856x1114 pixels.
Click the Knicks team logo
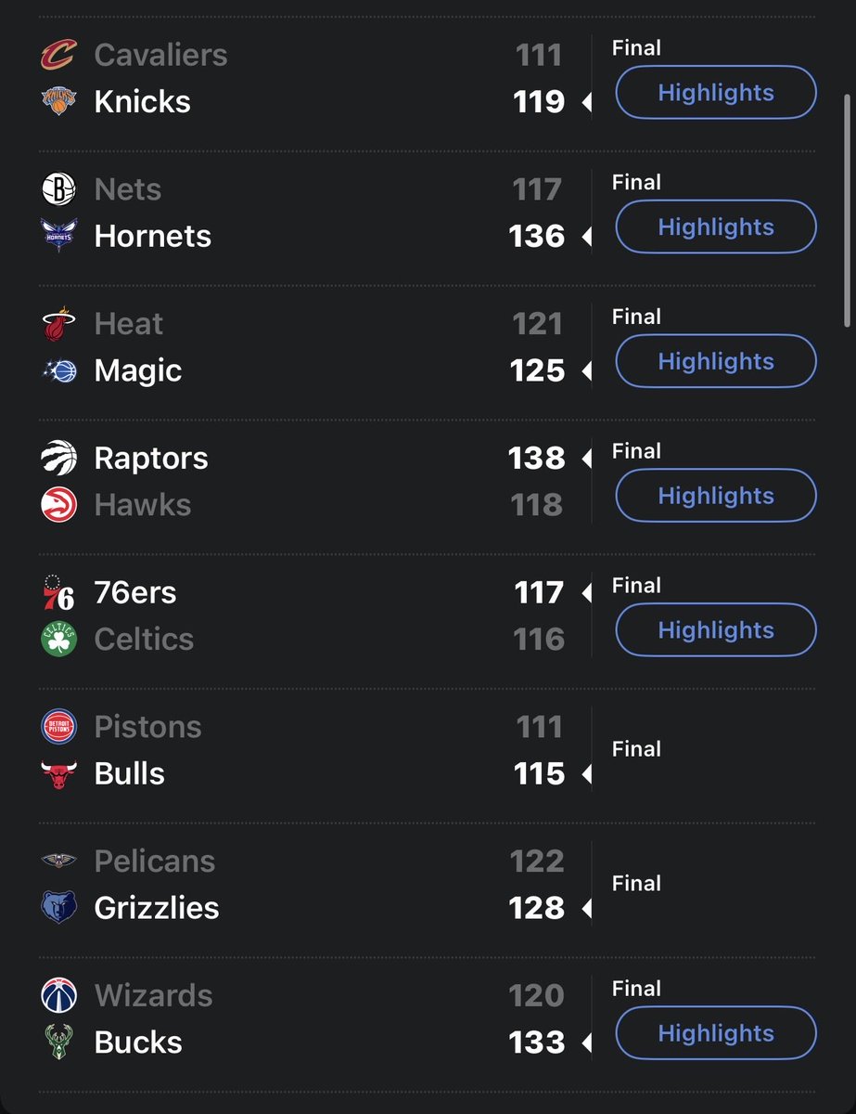pyautogui.click(x=58, y=101)
